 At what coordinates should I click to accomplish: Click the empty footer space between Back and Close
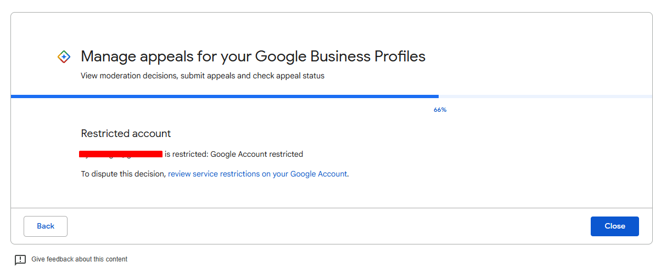[329, 226]
